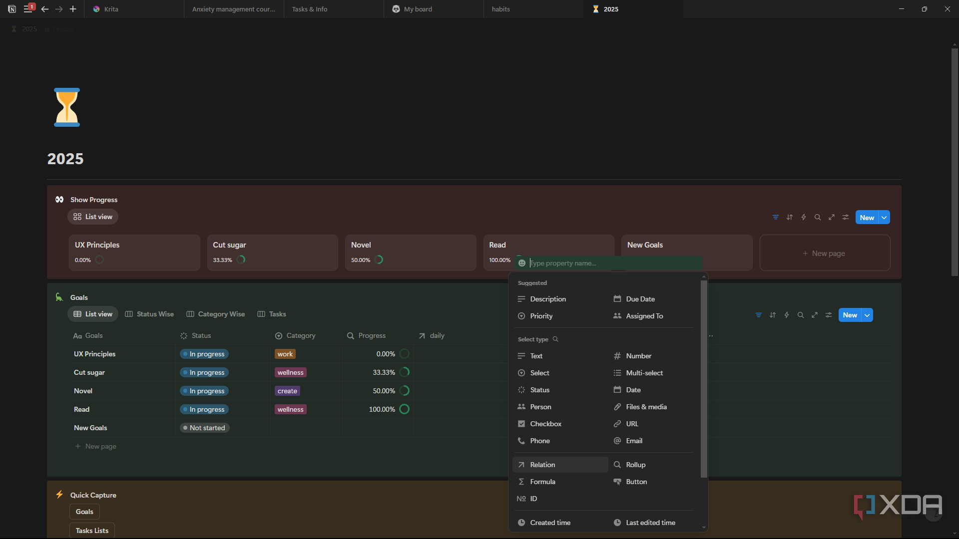Pick the property emoji icon
Image resolution: width=959 pixels, height=539 pixels.
522,263
